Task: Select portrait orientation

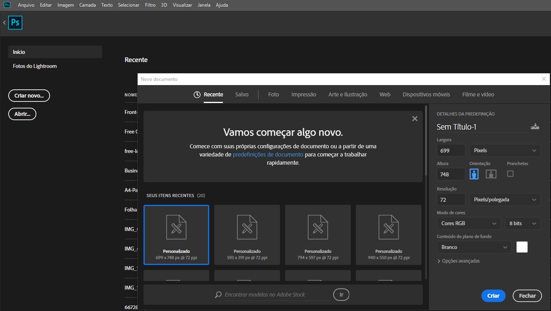Action: (x=474, y=174)
